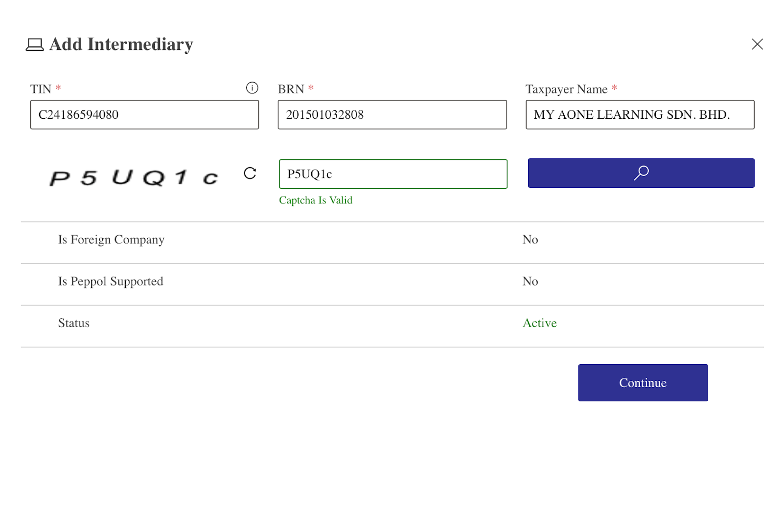Viewport: 783px width, 528px height.
Task: Click the 'No' value for Foreign Company
Action: [530, 240]
